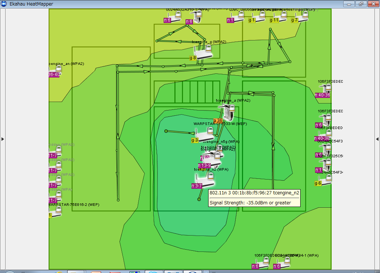Click the g 1 channel label

pos(252,20)
